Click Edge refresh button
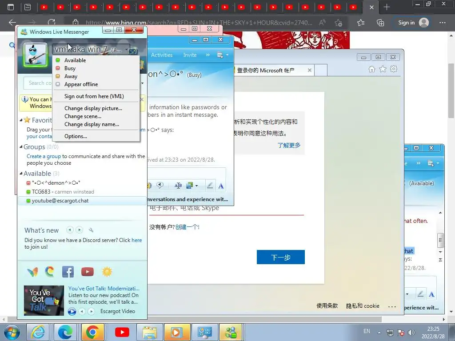This screenshot has width=455, height=341. tap(52, 22)
